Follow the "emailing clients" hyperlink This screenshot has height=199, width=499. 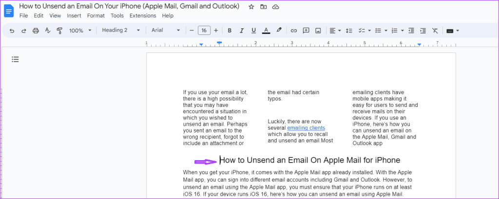click(x=306, y=128)
